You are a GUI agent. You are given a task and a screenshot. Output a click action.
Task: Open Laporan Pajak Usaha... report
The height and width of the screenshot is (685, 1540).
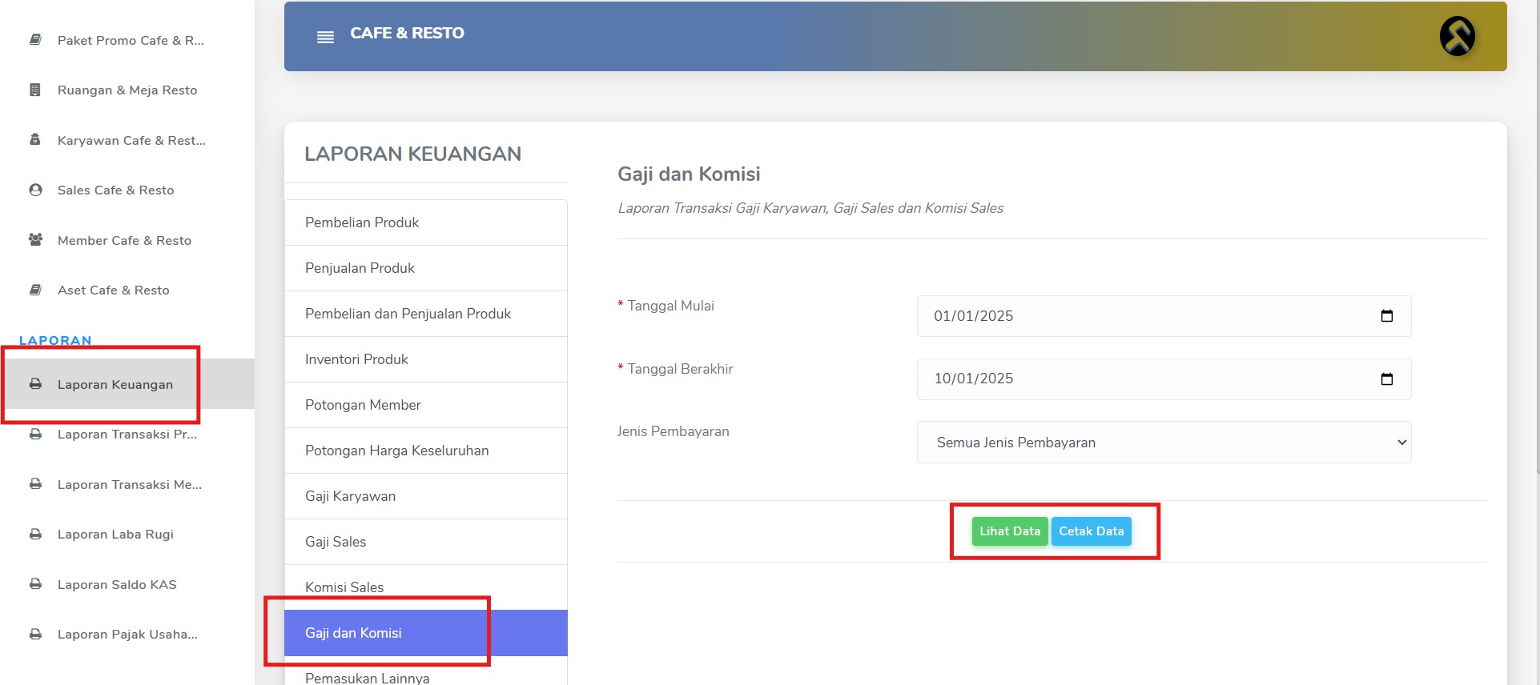coord(127,634)
